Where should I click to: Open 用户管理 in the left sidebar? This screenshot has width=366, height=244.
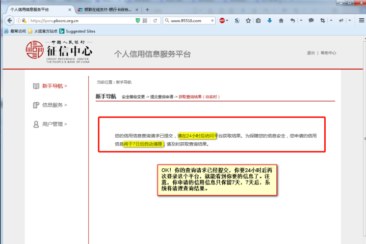[x=55, y=124]
